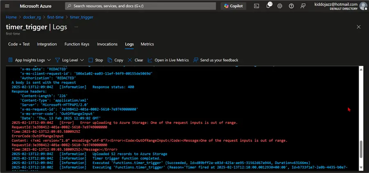
Task: Go to first-time breadcrumb
Action: point(55,17)
